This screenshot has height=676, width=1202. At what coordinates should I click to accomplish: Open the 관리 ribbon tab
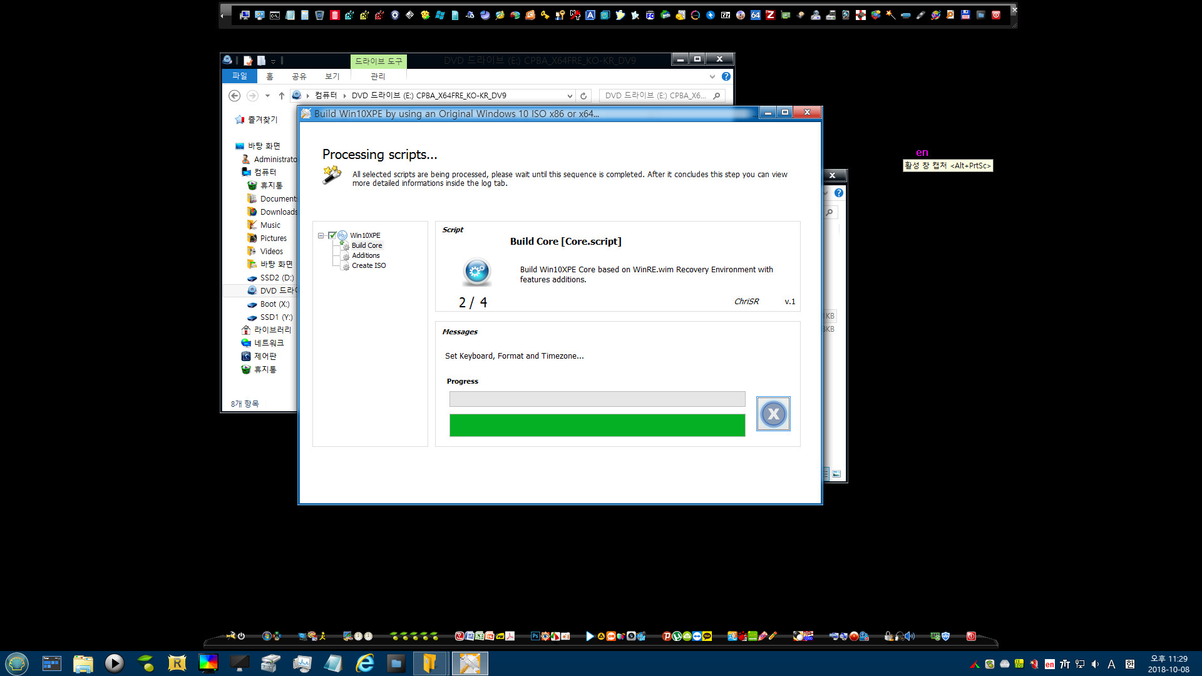click(x=378, y=76)
